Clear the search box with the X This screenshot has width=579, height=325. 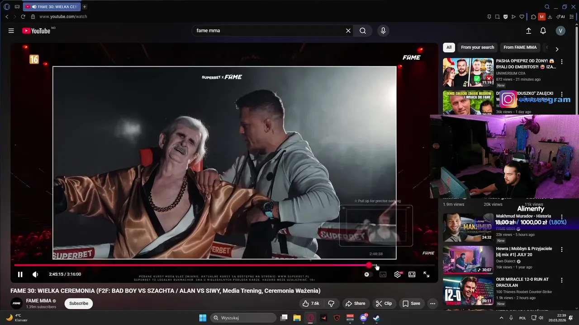pos(348,31)
